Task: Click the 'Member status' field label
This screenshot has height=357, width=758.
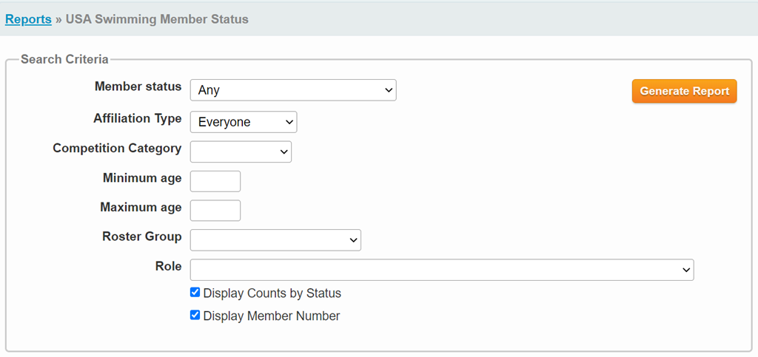Action: click(x=138, y=86)
